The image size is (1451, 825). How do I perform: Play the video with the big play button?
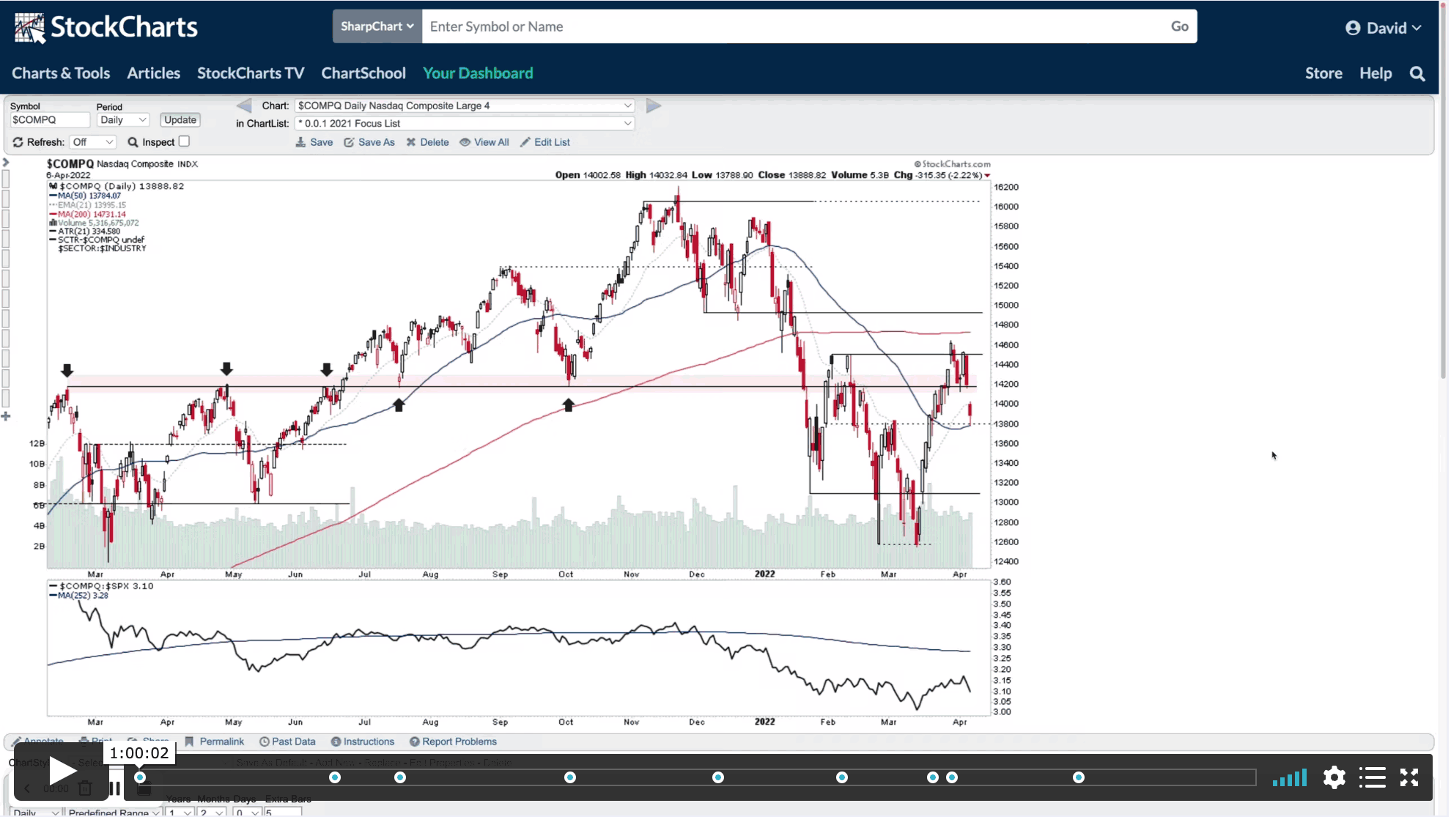pyautogui.click(x=62, y=772)
